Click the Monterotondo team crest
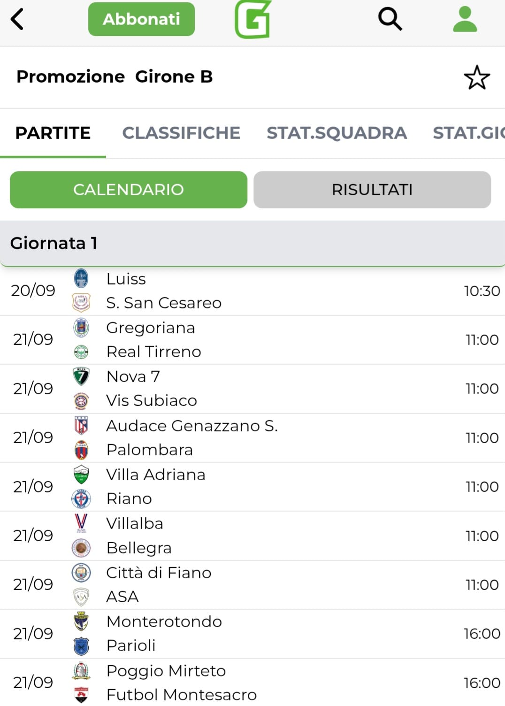505x706 pixels. click(81, 622)
